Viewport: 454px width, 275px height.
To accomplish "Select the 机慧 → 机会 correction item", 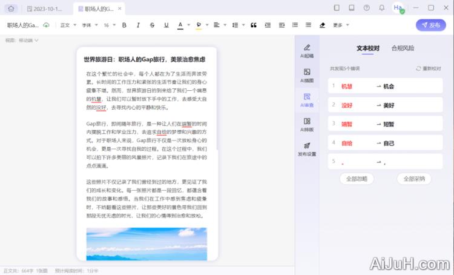I will (x=384, y=86).
